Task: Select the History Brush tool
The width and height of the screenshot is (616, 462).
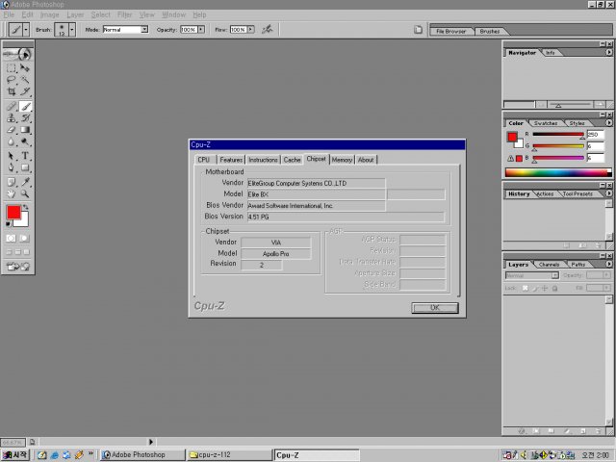Action: tap(25, 117)
